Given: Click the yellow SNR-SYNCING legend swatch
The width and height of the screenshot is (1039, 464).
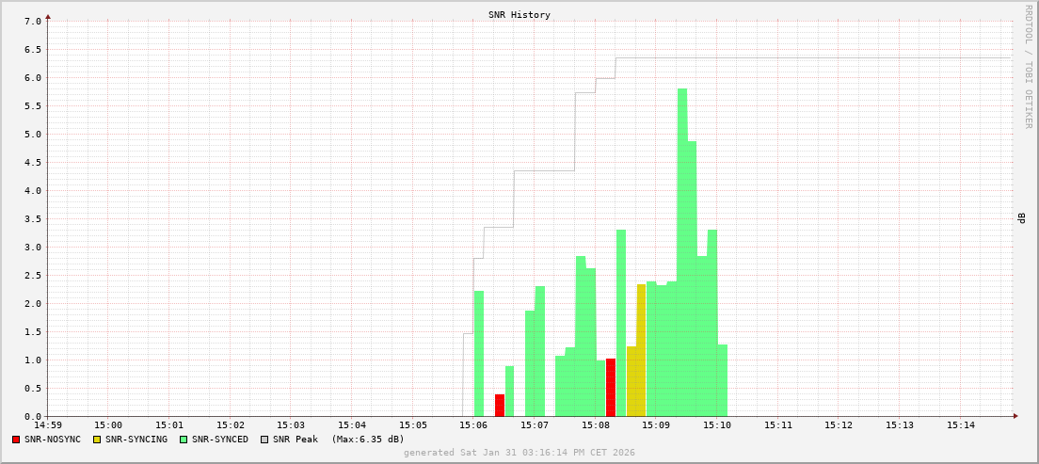Looking at the screenshot, I should [x=96, y=440].
